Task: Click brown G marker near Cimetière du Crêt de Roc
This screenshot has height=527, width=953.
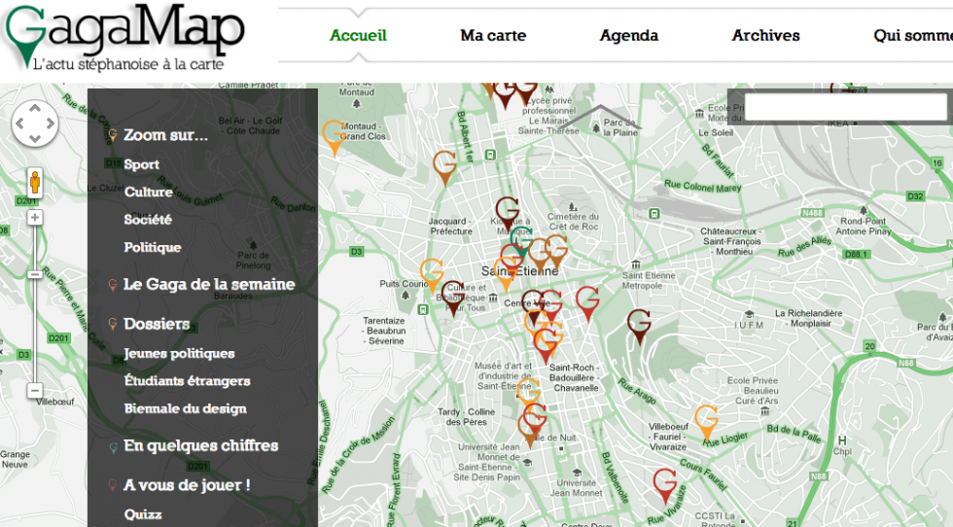Action: click(556, 252)
